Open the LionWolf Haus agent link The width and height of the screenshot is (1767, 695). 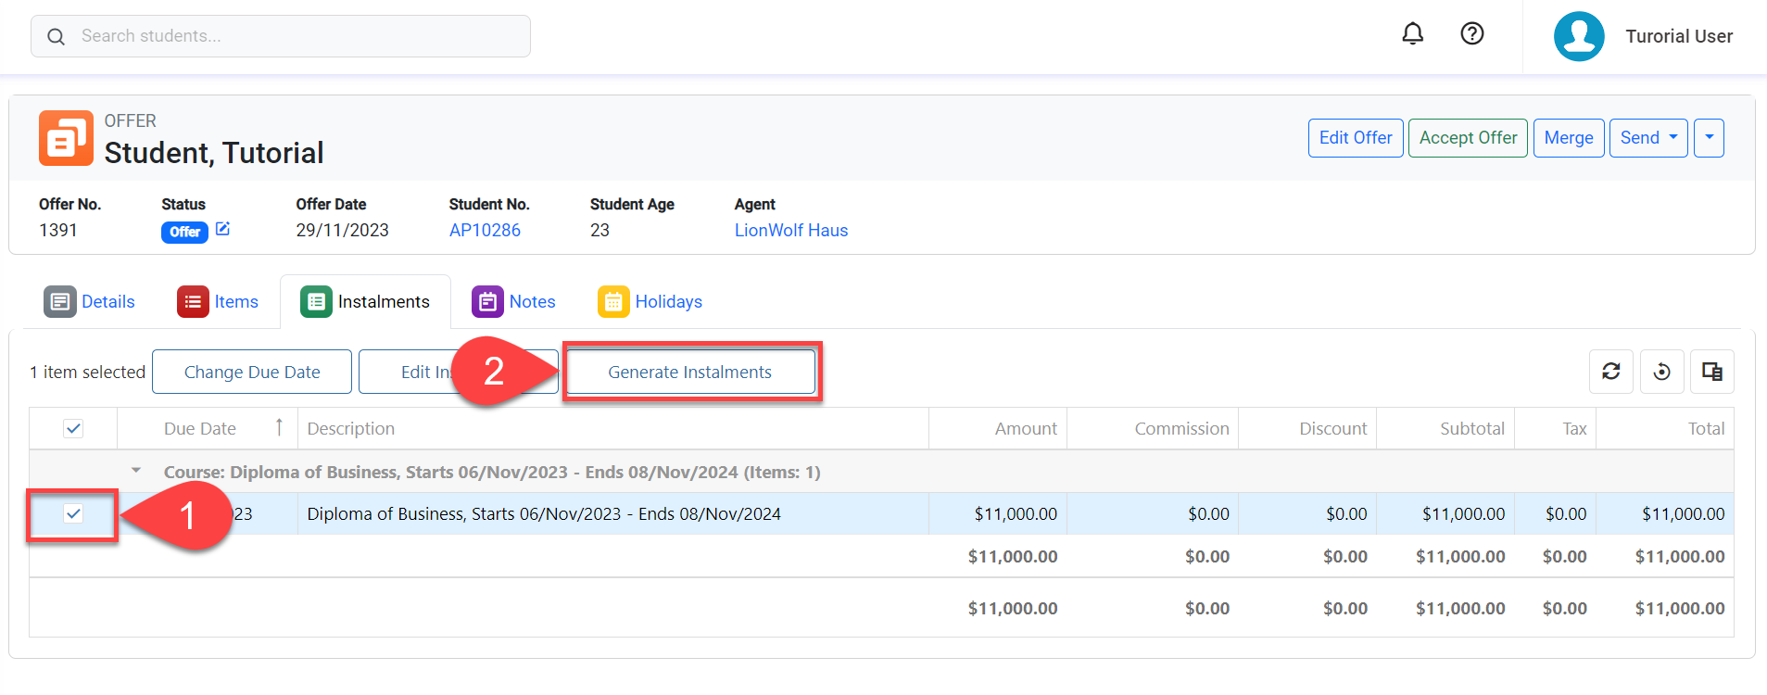click(x=790, y=230)
